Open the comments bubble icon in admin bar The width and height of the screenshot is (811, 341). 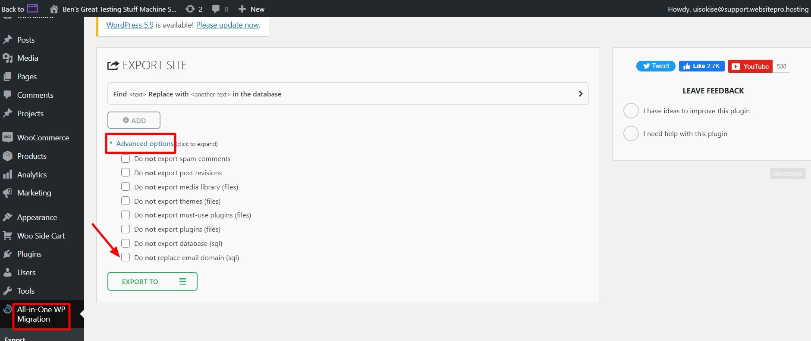(216, 9)
